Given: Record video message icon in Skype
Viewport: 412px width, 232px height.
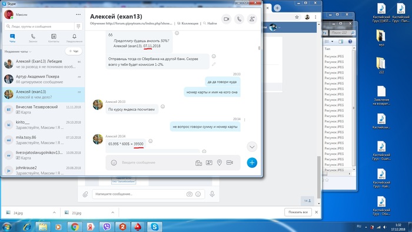Looking at the screenshot, I should tap(230, 163).
